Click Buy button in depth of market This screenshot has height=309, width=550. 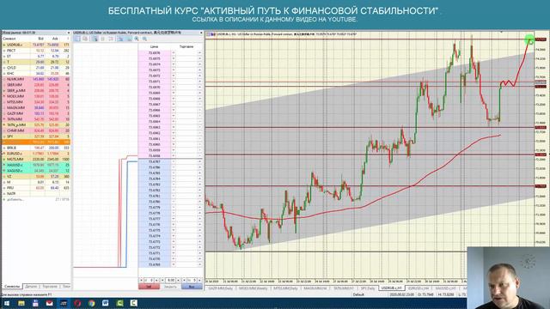[x=192, y=287]
